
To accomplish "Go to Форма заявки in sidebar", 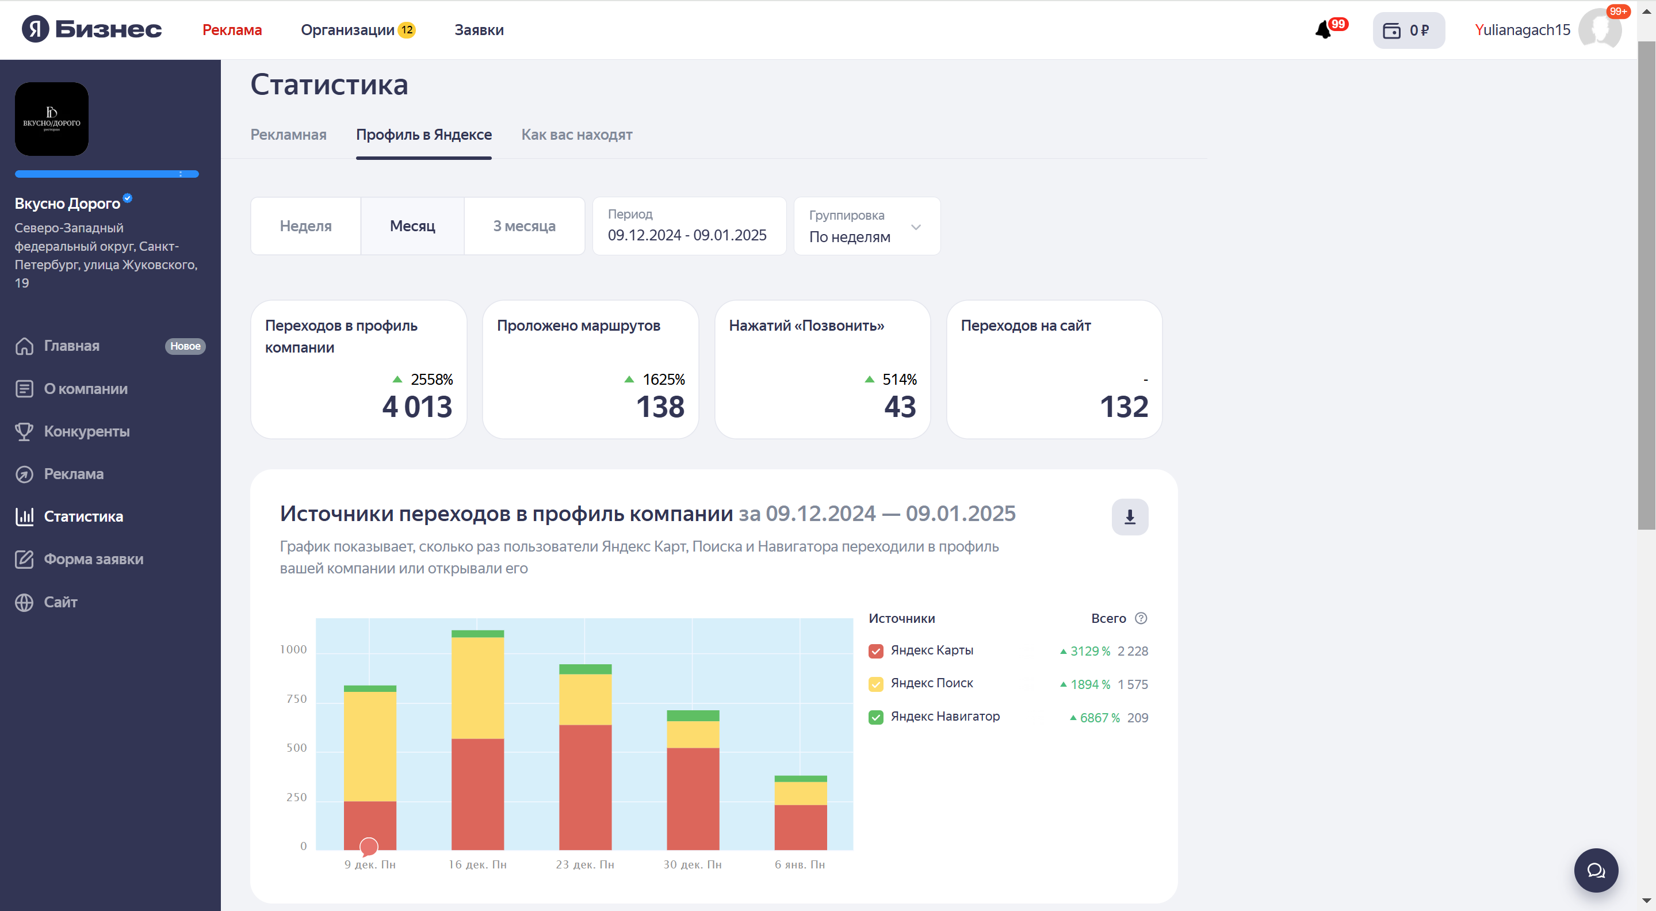I will click(93, 558).
